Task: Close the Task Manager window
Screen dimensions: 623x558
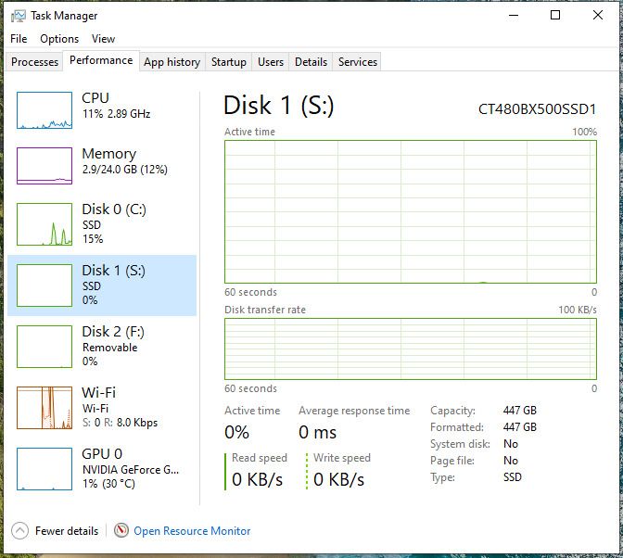Action: coord(598,16)
